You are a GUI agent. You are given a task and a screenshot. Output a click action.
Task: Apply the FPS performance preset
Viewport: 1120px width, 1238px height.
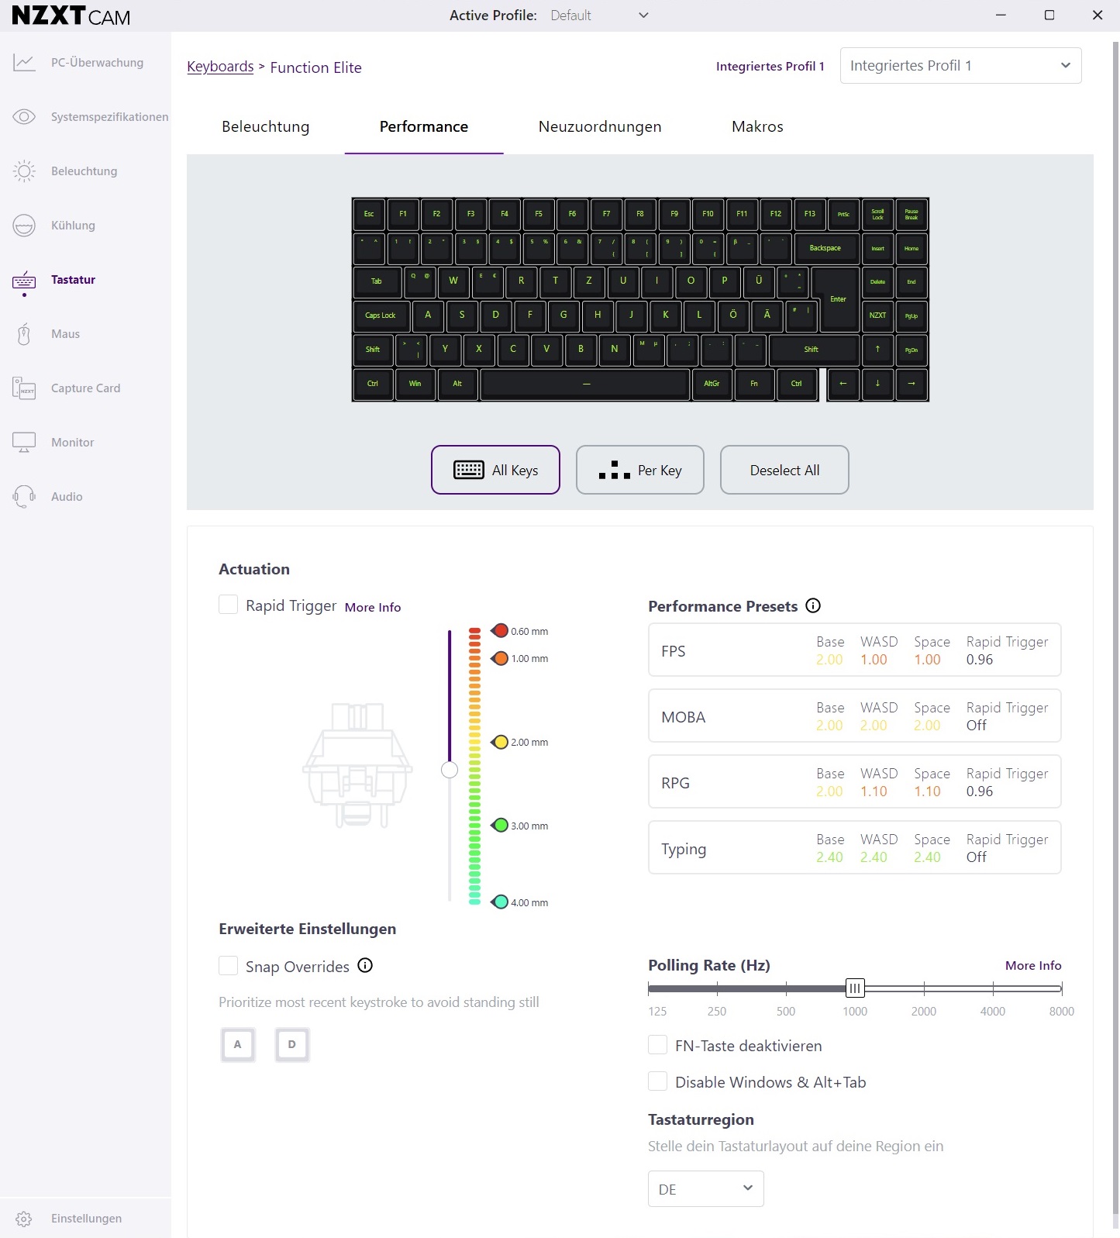point(855,650)
